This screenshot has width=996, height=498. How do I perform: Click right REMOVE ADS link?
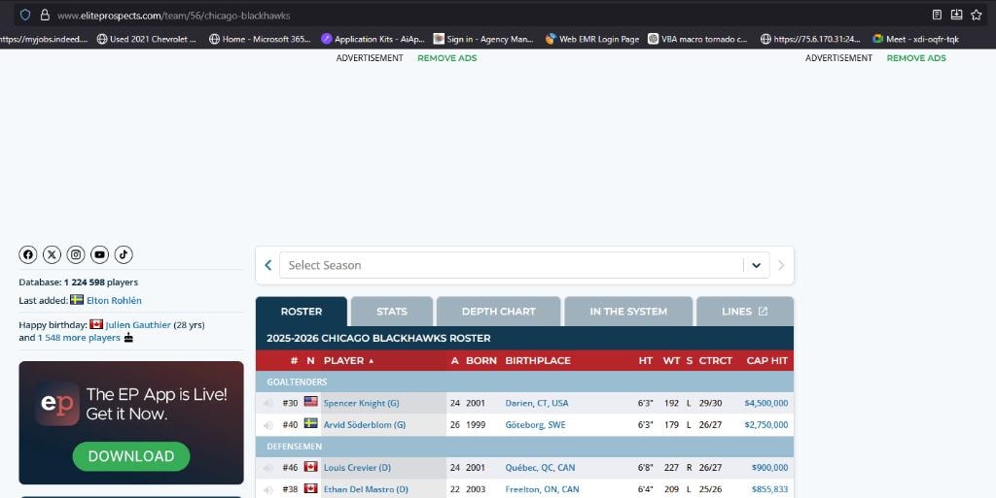pos(916,57)
